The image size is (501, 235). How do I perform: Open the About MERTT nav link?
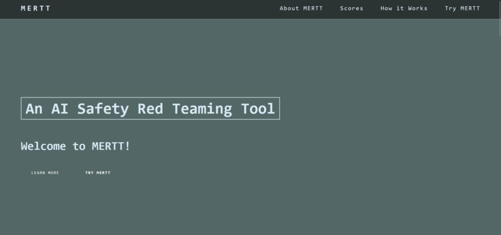point(301,9)
